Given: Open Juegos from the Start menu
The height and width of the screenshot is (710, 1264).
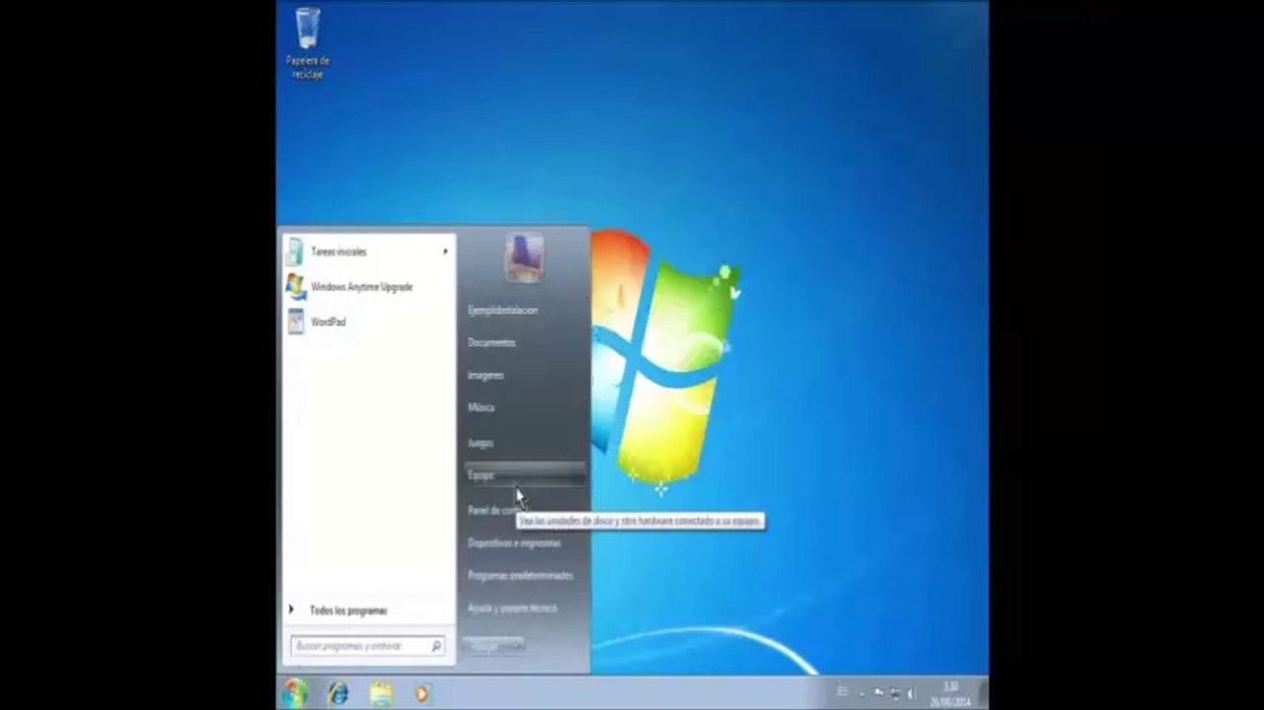Looking at the screenshot, I should [480, 443].
